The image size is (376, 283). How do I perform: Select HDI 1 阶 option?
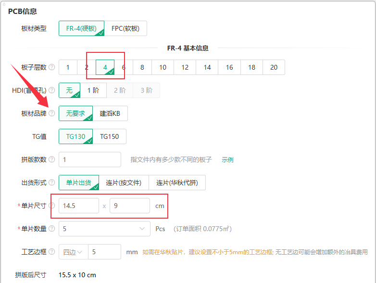93,90
